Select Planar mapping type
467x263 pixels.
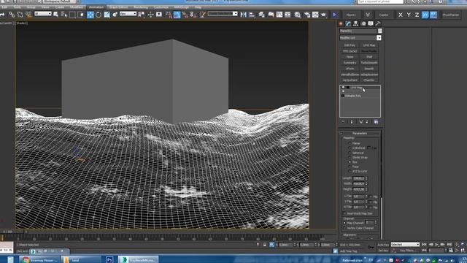[x=350, y=143]
